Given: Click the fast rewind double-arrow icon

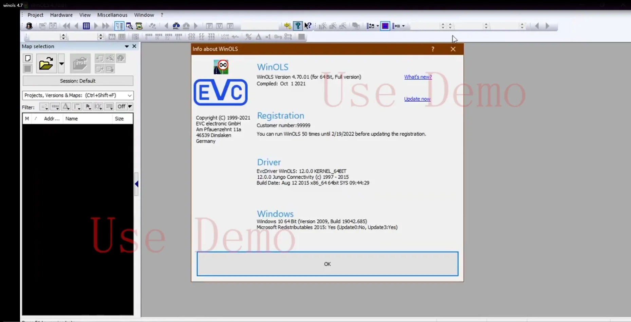Looking at the screenshot, I should coord(67,26).
